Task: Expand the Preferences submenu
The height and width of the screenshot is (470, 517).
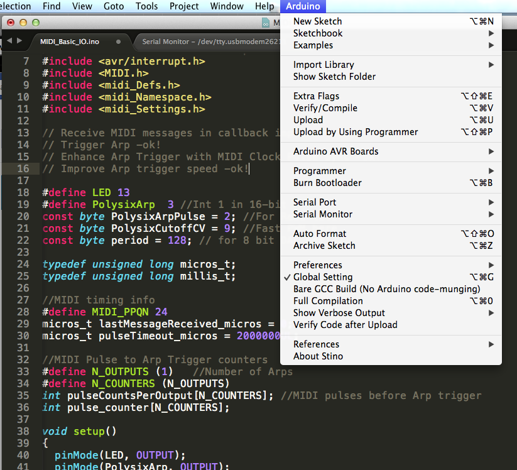Action: [x=391, y=265]
